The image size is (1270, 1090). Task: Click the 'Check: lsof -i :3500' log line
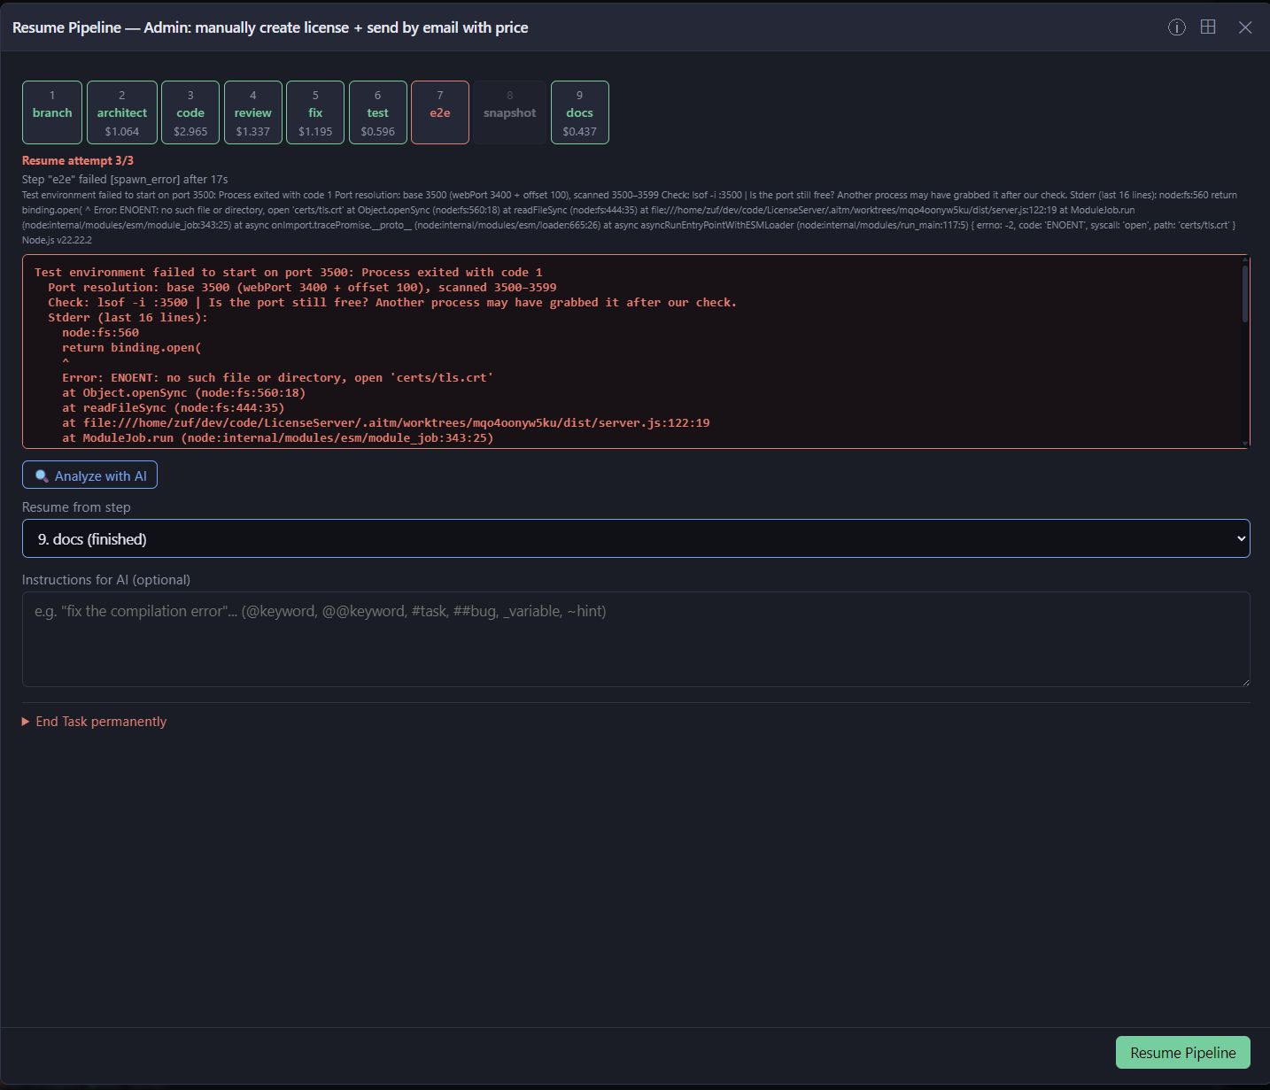[x=392, y=302]
